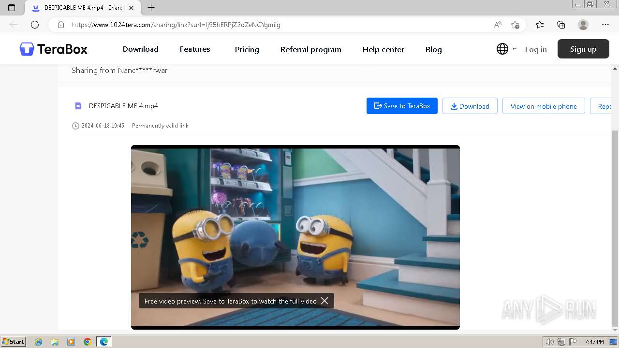
Task: Close the DESPICABLE ME 4.mp4 tab
Action: click(x=131, y=8)
